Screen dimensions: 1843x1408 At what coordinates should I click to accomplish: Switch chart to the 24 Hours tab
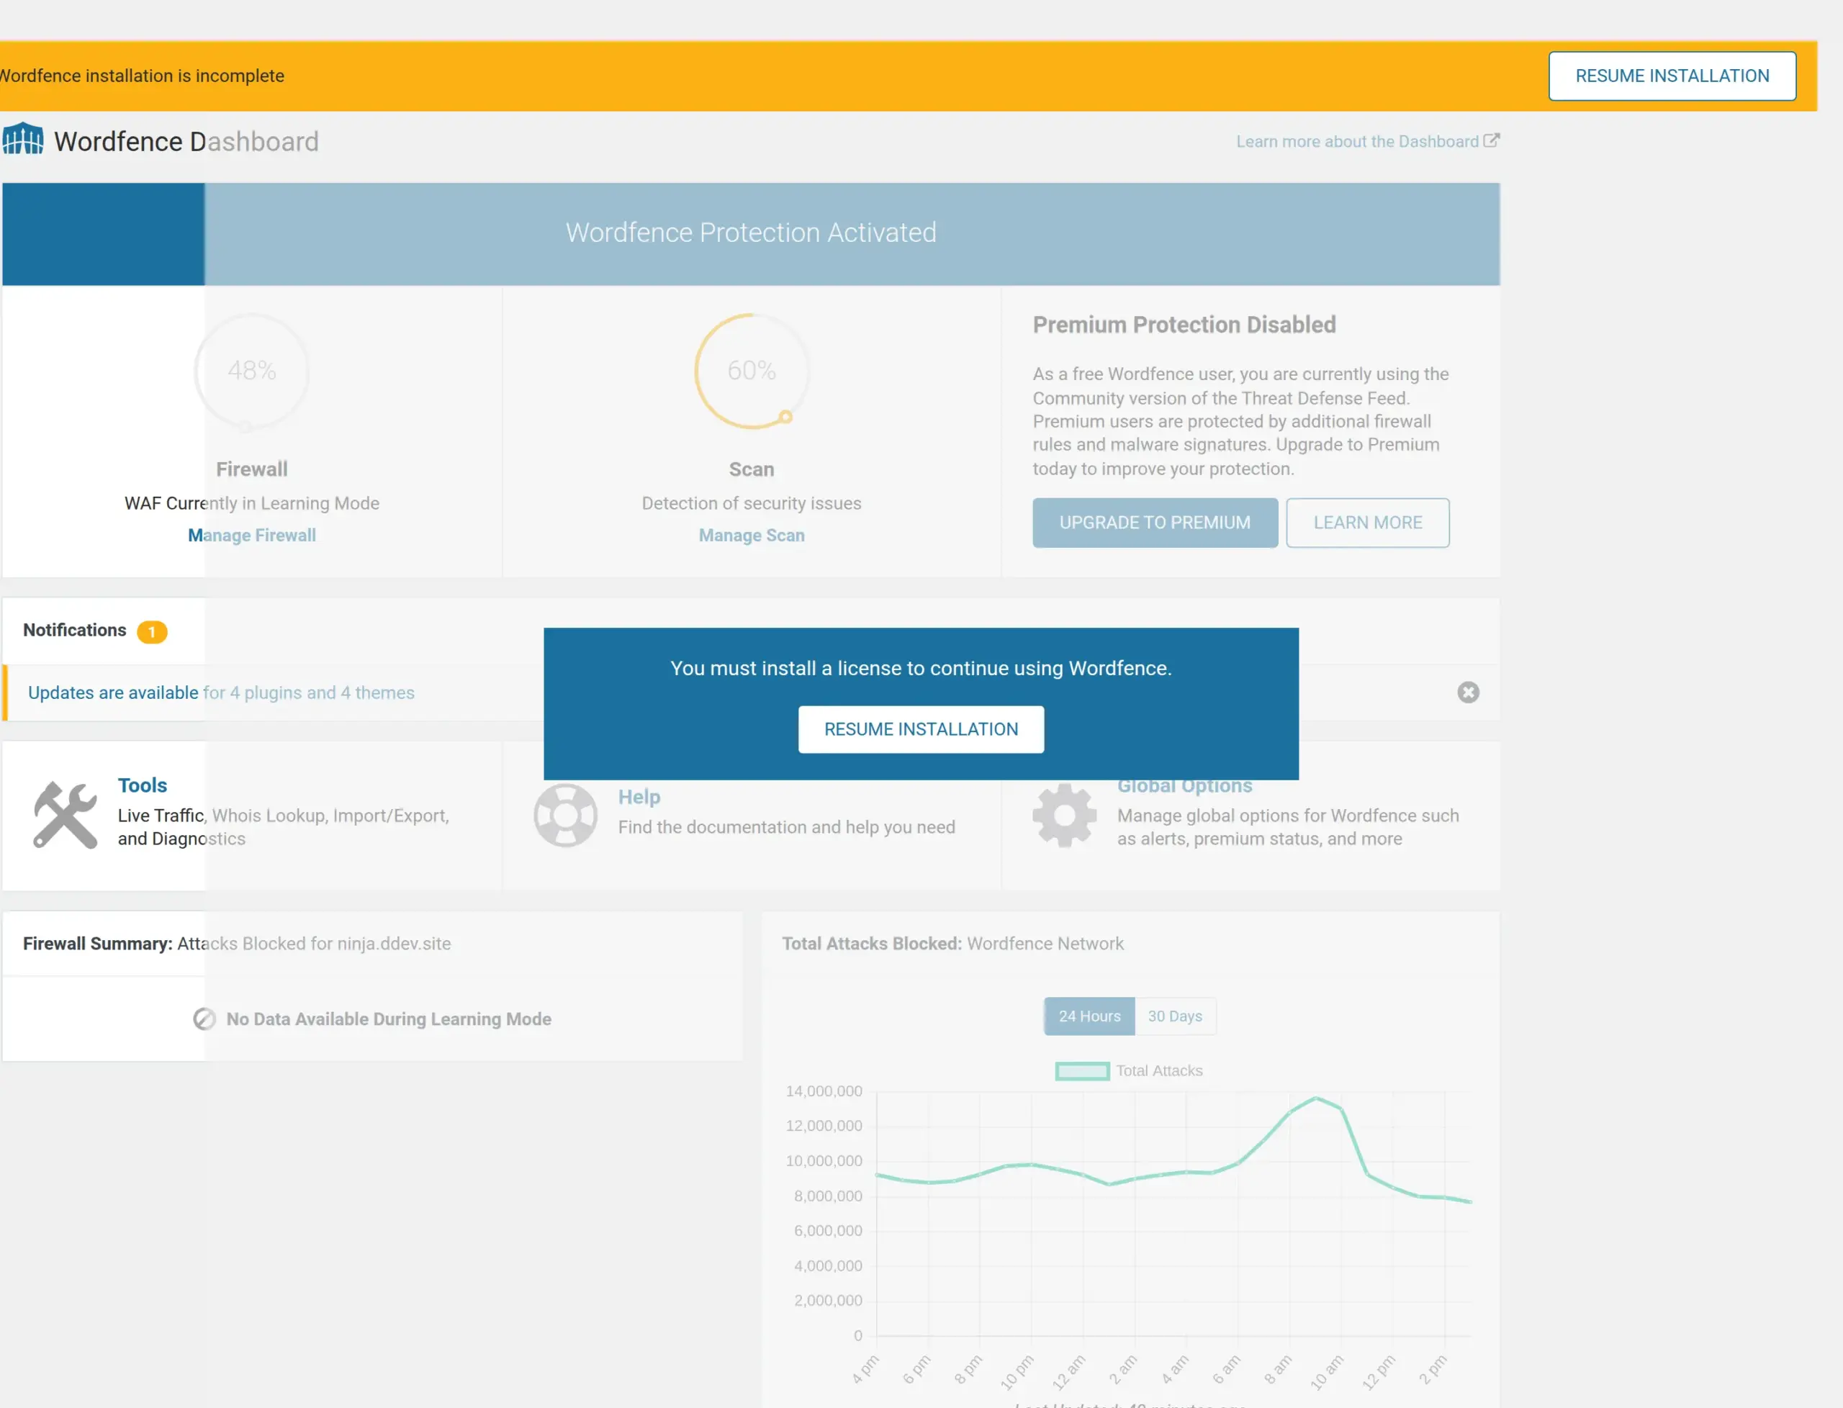1089,1016
